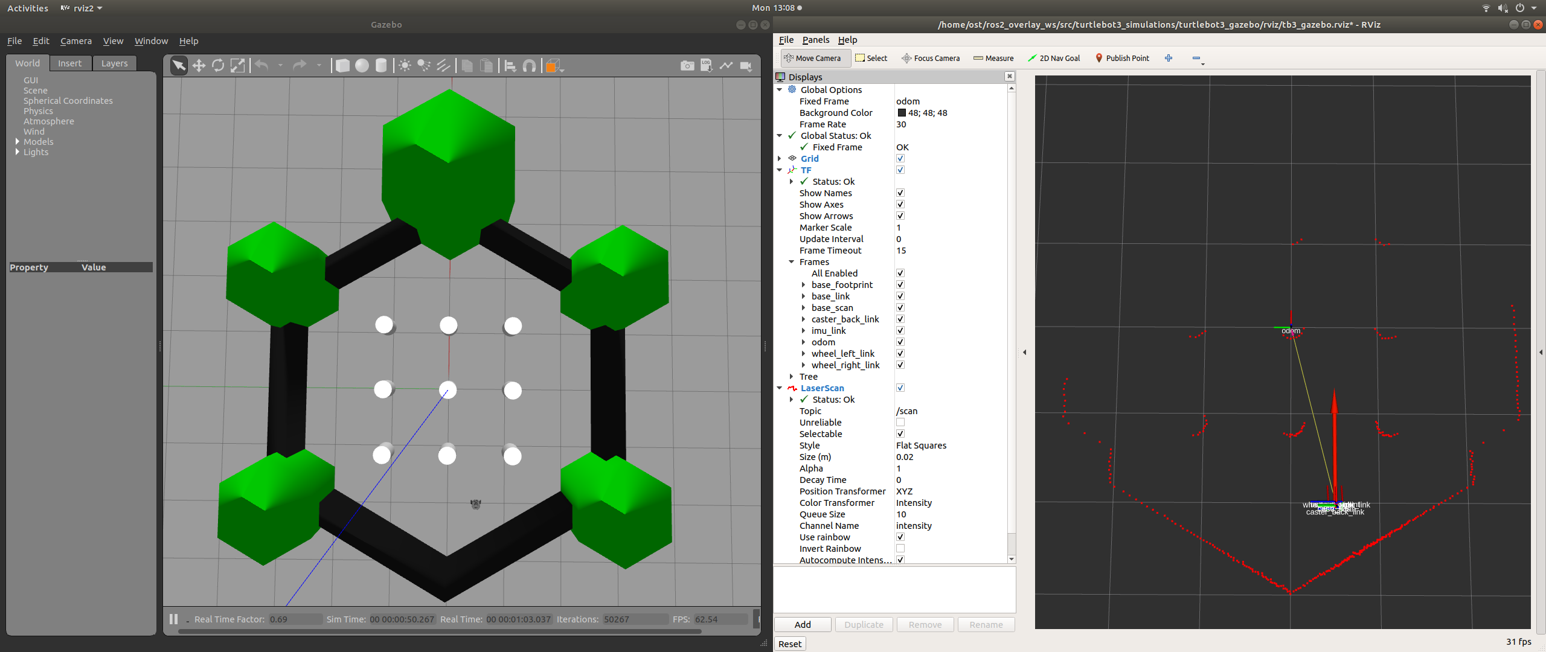Click the snap magnet icon
The height and width of the screenshot is (652, 1546).
[529, 66]
